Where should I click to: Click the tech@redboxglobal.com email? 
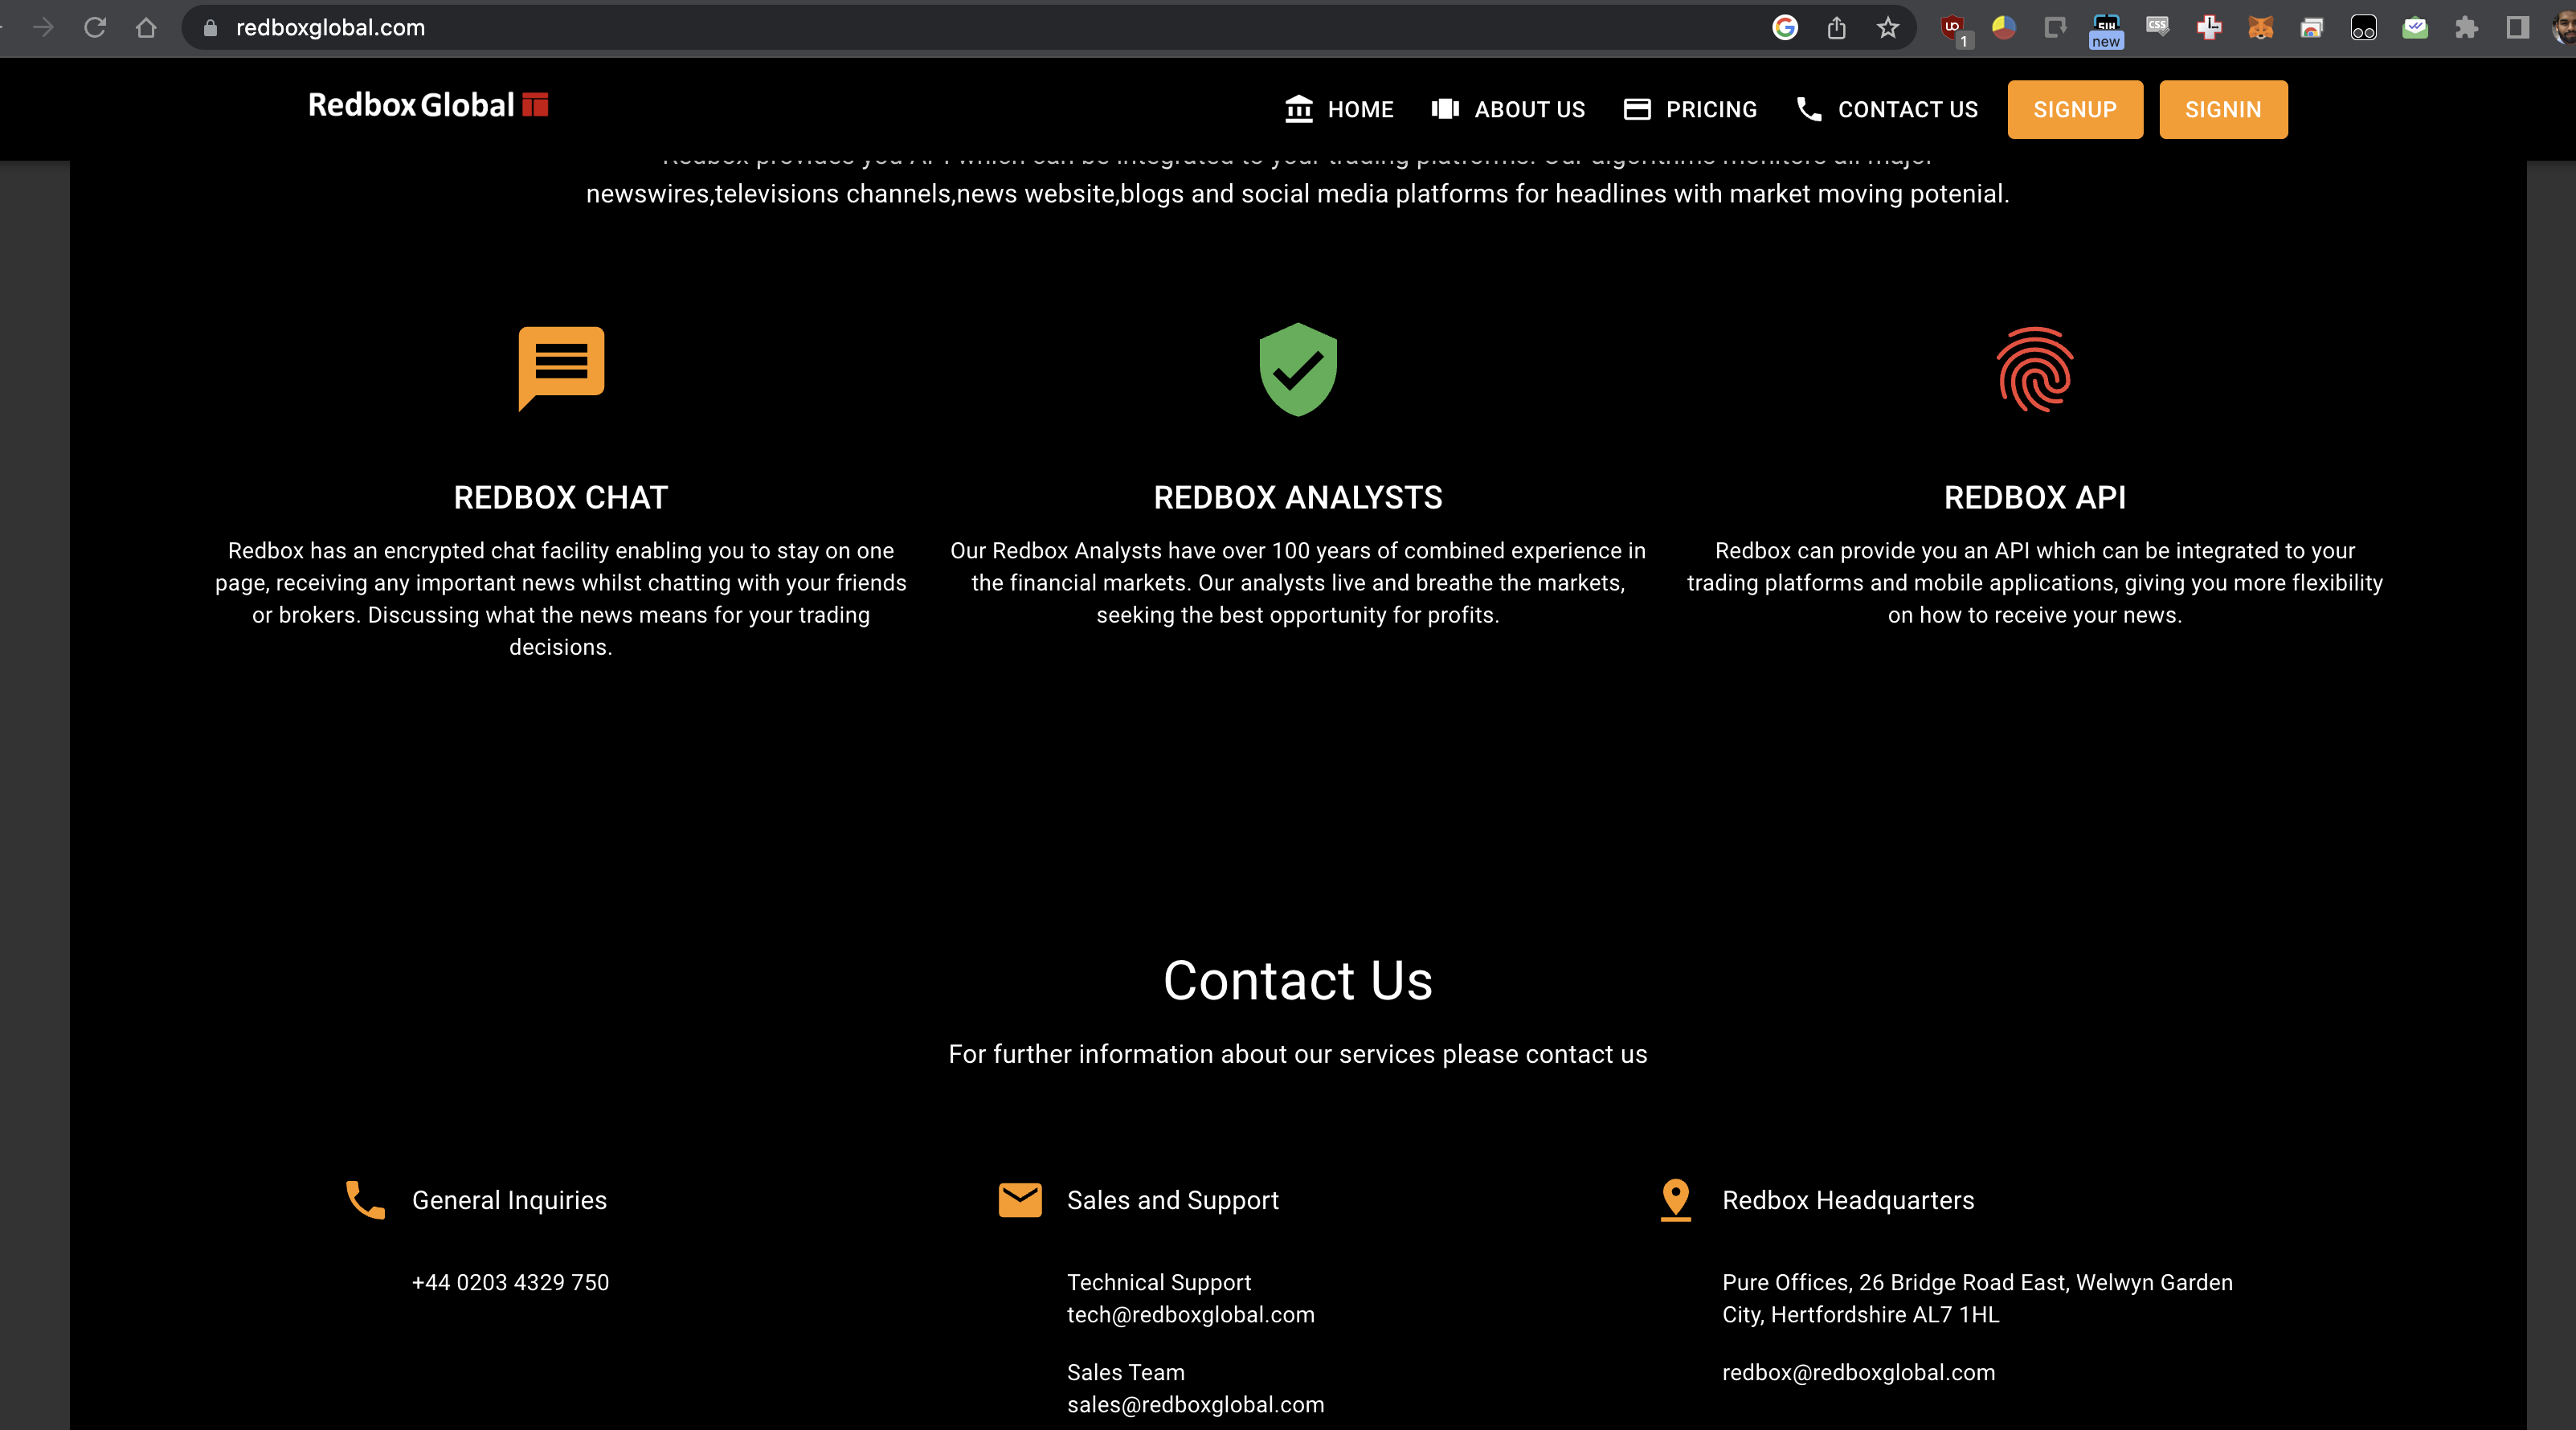1190,1314
